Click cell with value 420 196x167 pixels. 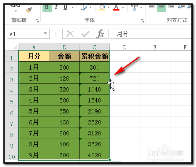pyautogui.click(x=64, y=78)
